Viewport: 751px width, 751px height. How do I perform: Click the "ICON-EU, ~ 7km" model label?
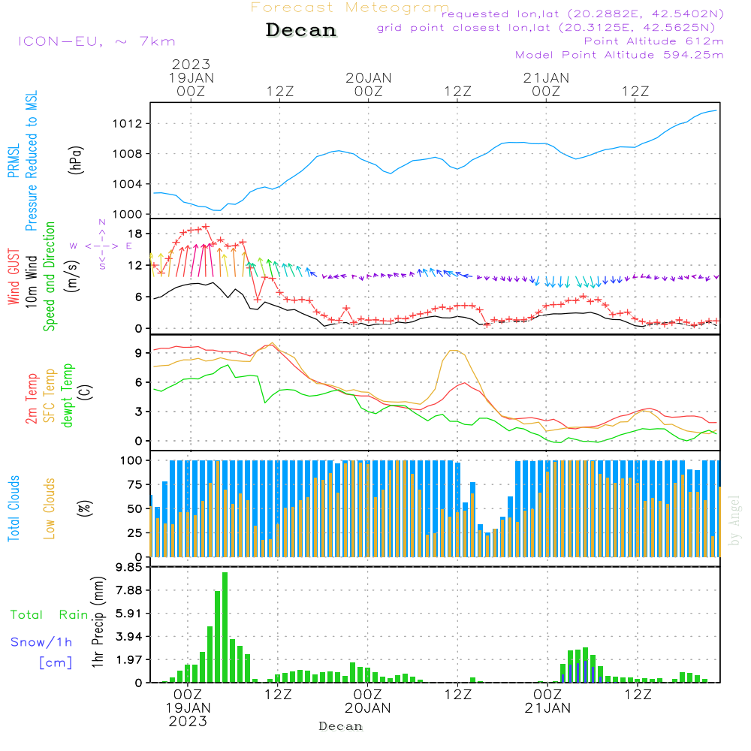97,41
